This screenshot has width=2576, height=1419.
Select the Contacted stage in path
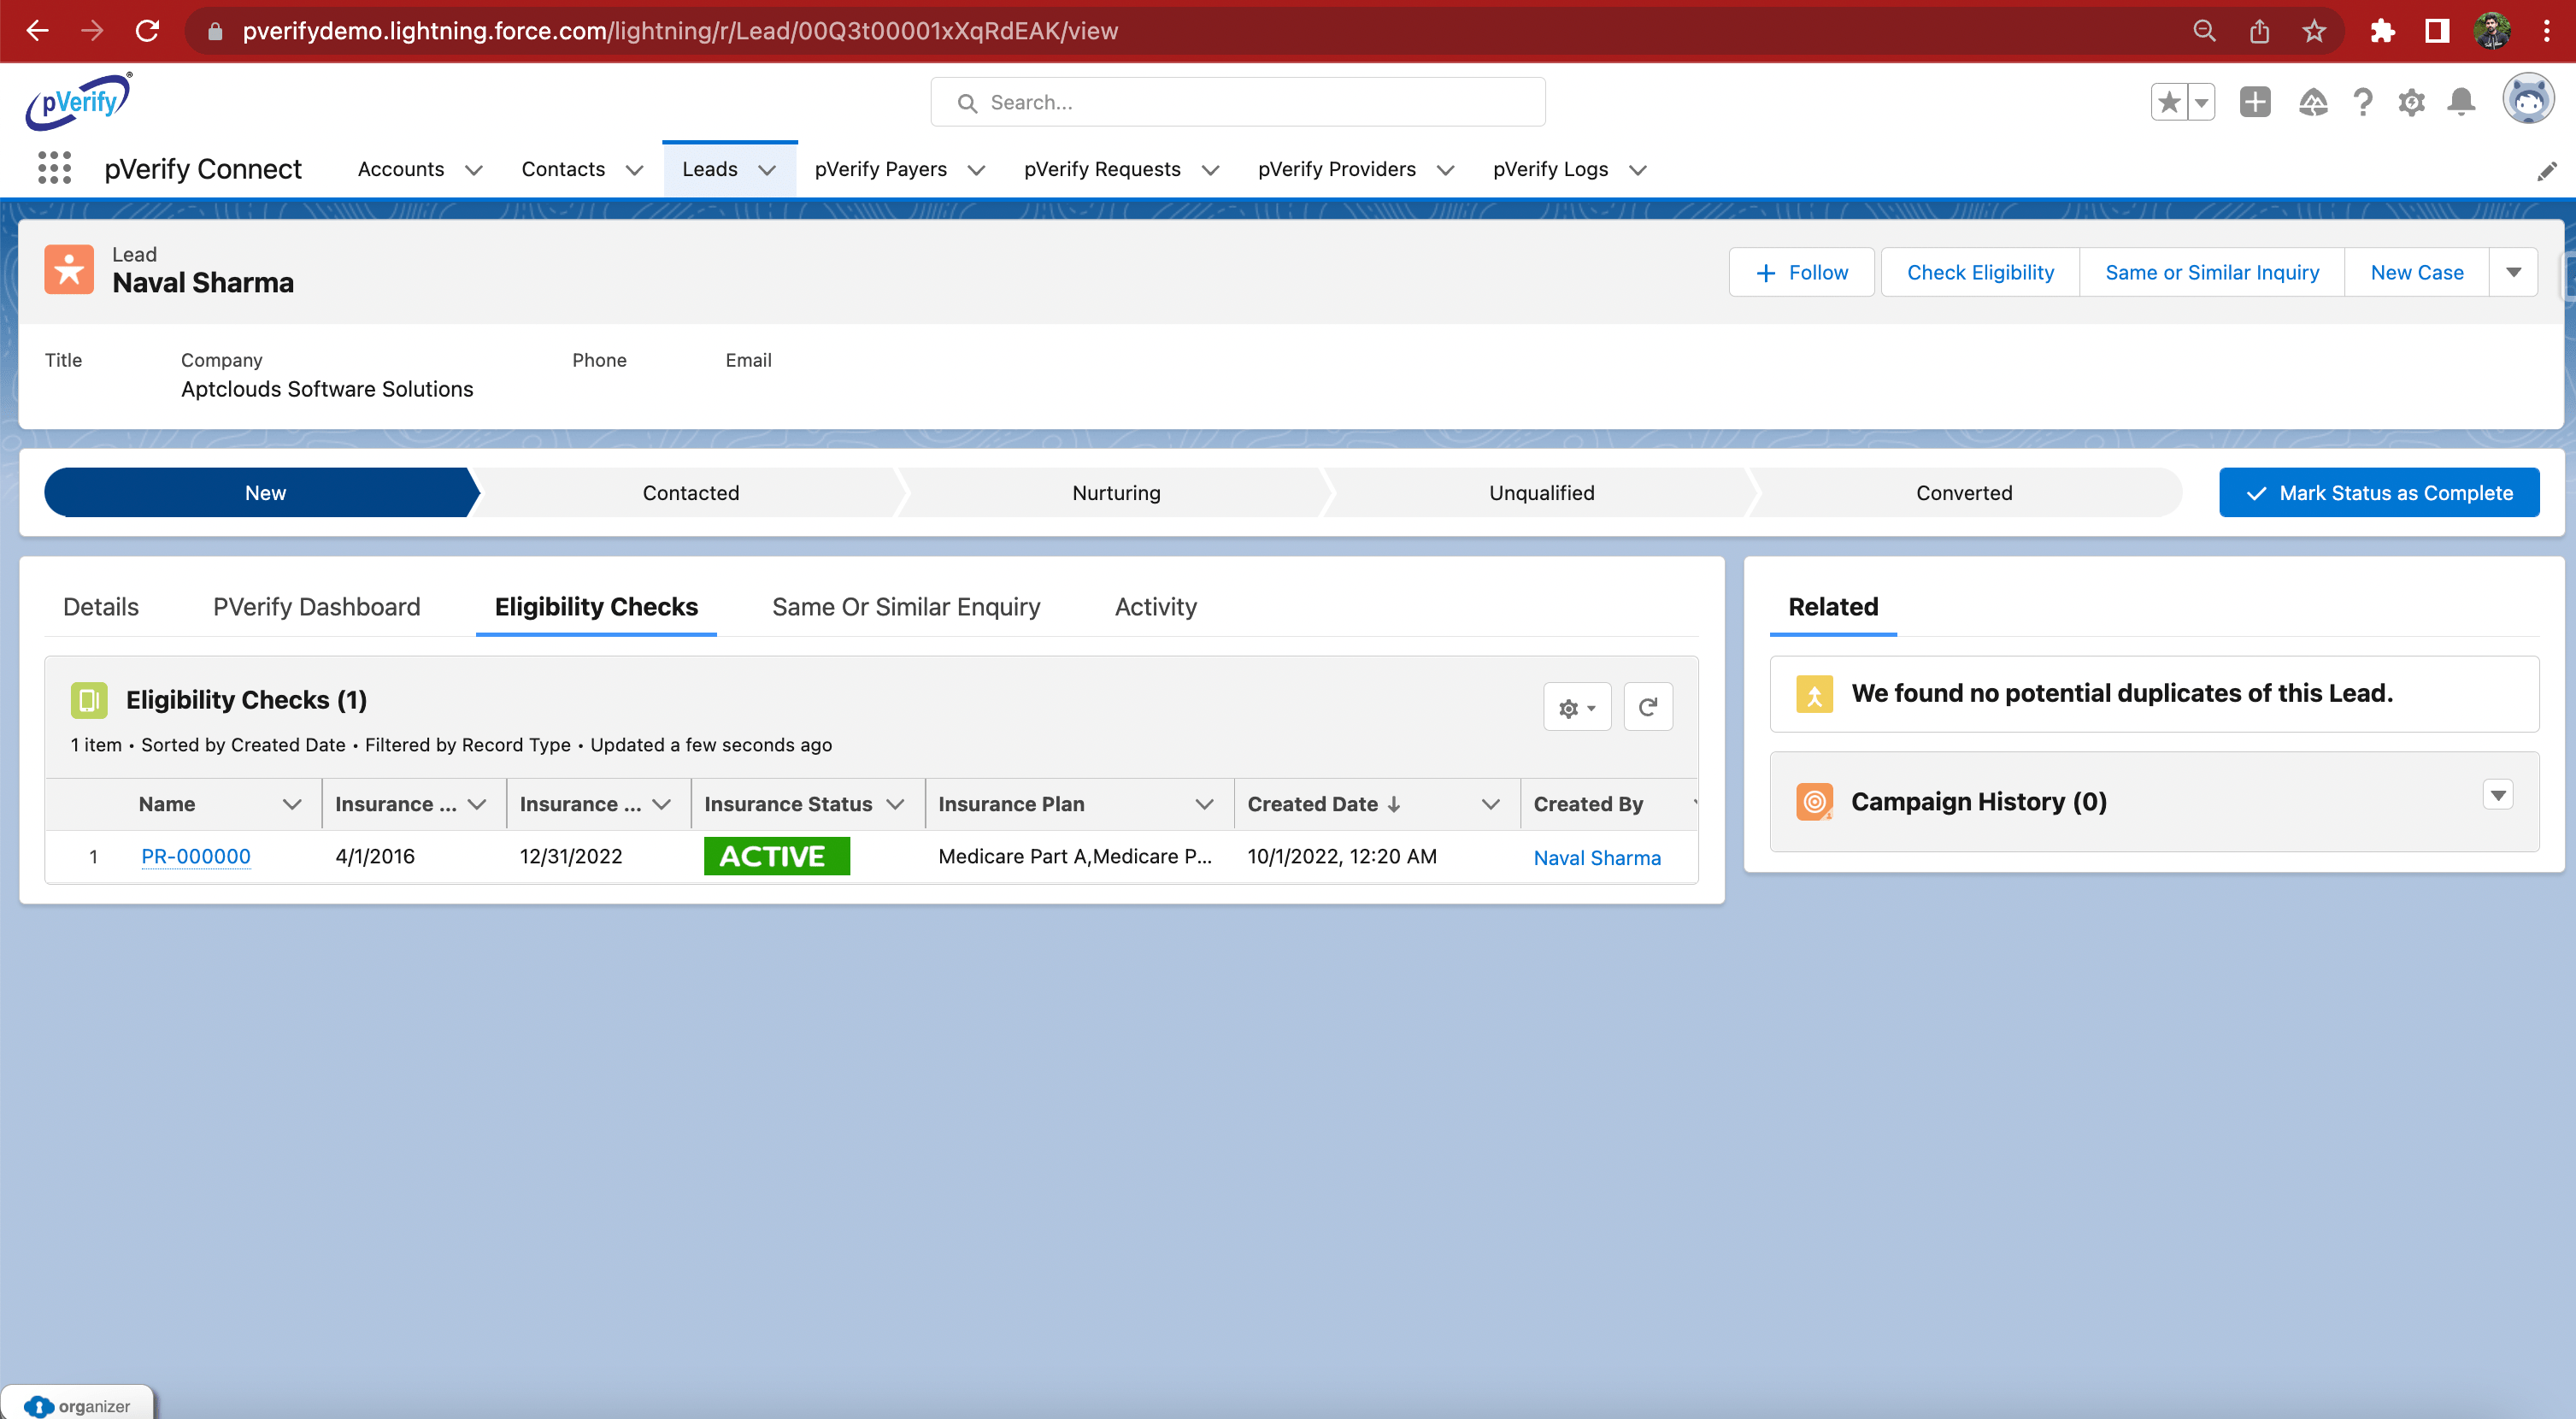click(x=690, y=492)
